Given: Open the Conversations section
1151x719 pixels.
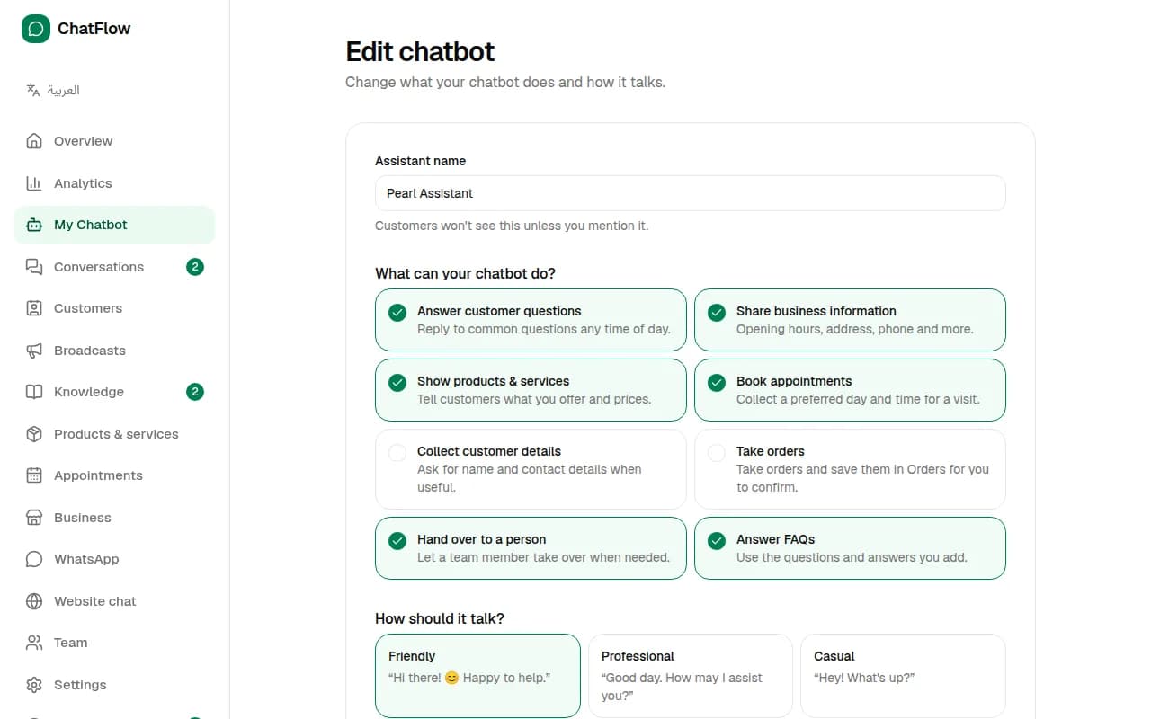Looking at the screenshot, I should click(114, 267).
